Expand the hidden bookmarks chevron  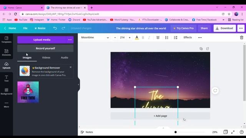pos(223,20)
